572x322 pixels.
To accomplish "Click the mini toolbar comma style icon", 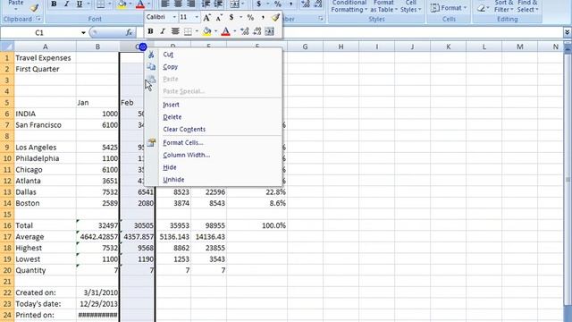I will pyautogui.click(x=263, y=17).
